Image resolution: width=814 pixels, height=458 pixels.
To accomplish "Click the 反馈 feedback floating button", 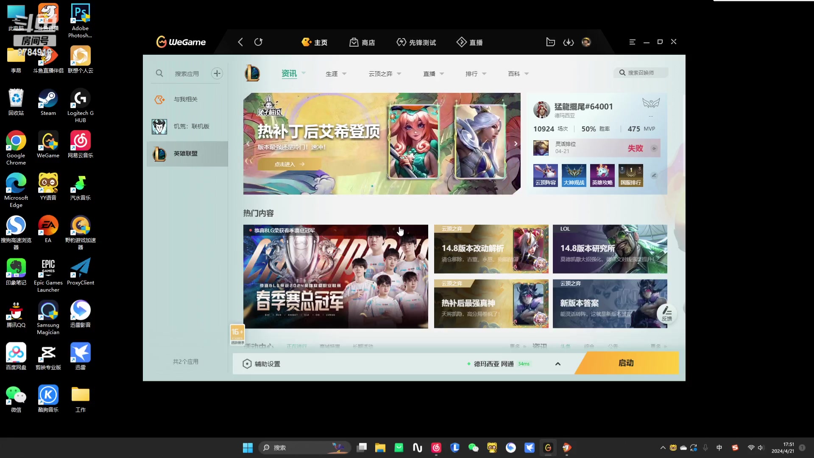I will click(x=667, y=313).
